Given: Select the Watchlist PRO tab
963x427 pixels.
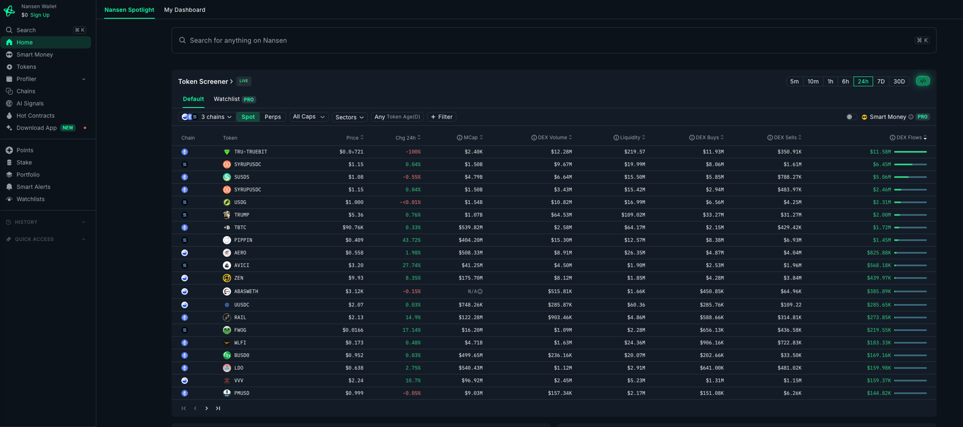Looking at the screenshot, I should point(235,99).
